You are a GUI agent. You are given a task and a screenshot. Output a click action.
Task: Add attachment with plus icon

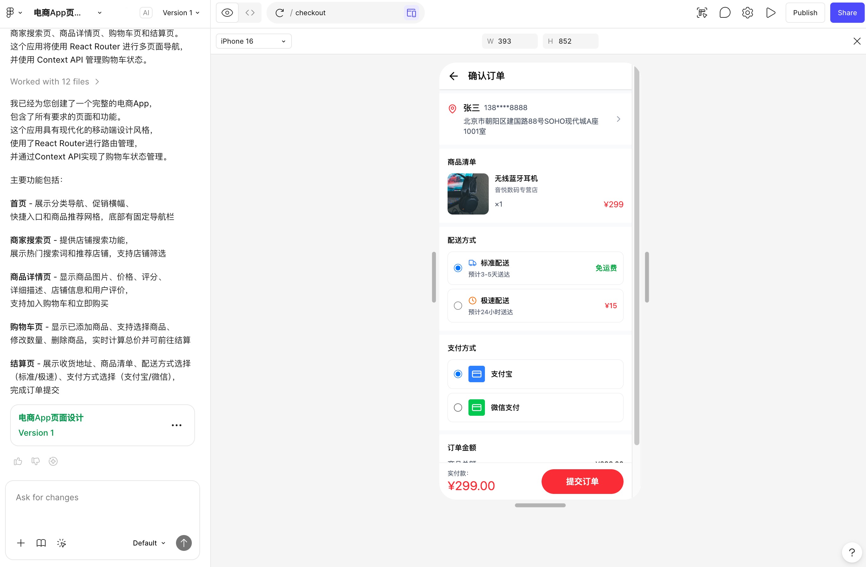point(21,543)
